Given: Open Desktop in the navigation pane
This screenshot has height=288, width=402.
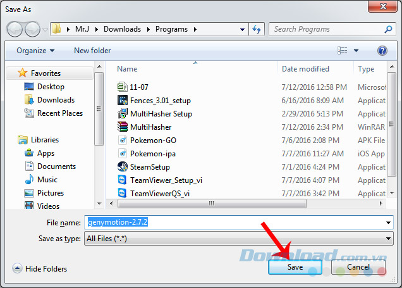Looking at the screenshot, I should point(51,87).
